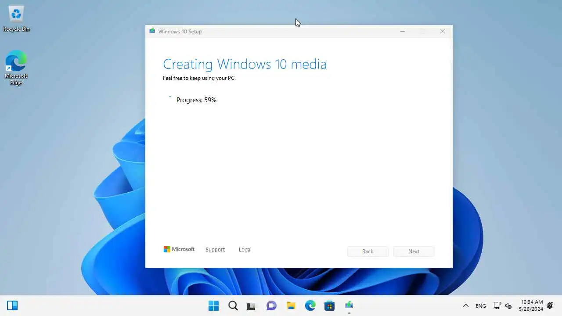Minimize the Windows 10 Setup window
Screen dimensions: 562x316
[402, 31]
